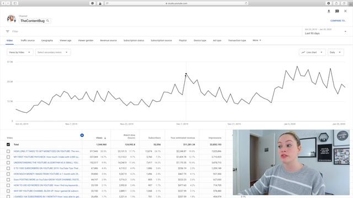Open the Views by Video metric dropdown
Screen dimensions: 353x198
click(20, 52)
